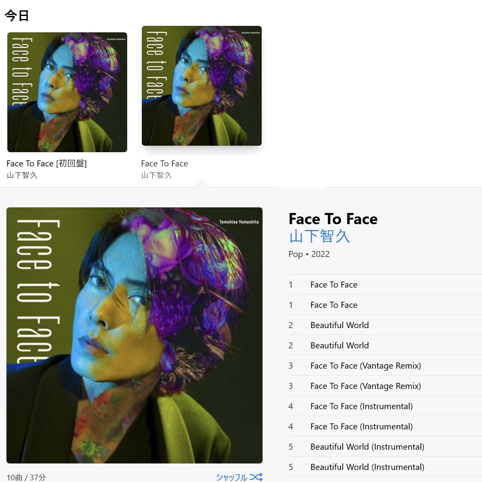
Task: Play the second track 1 Face To Face row
Action: (x=385, y=305)
